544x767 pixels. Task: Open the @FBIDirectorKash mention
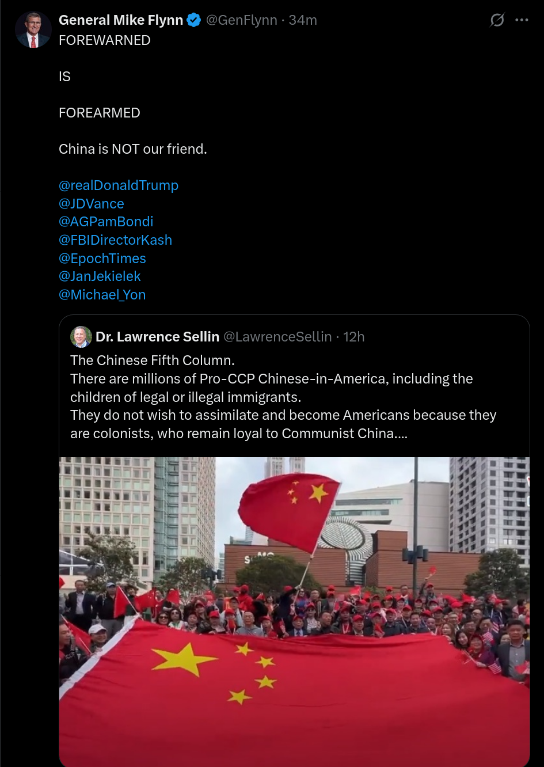(x=115, y=240)
